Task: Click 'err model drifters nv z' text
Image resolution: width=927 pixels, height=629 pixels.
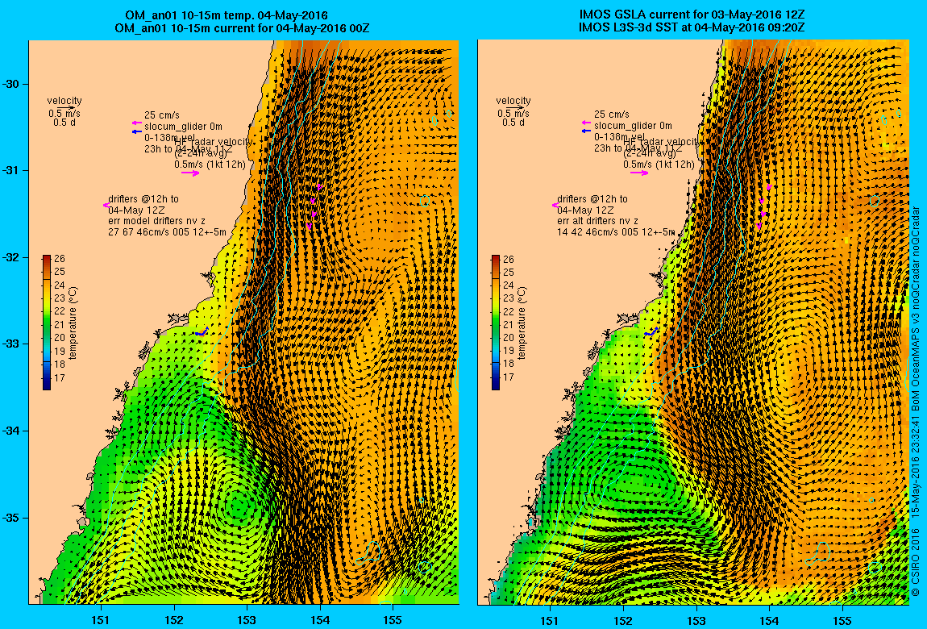Action: (156, 221)
